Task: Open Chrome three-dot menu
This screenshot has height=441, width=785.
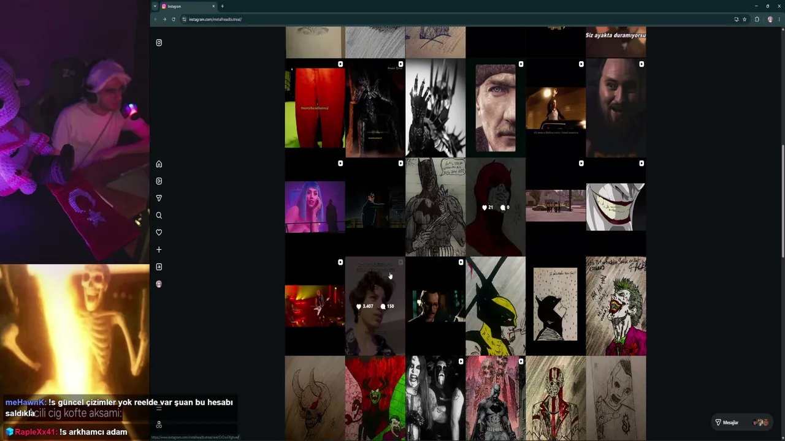Action: coord(779,20)
